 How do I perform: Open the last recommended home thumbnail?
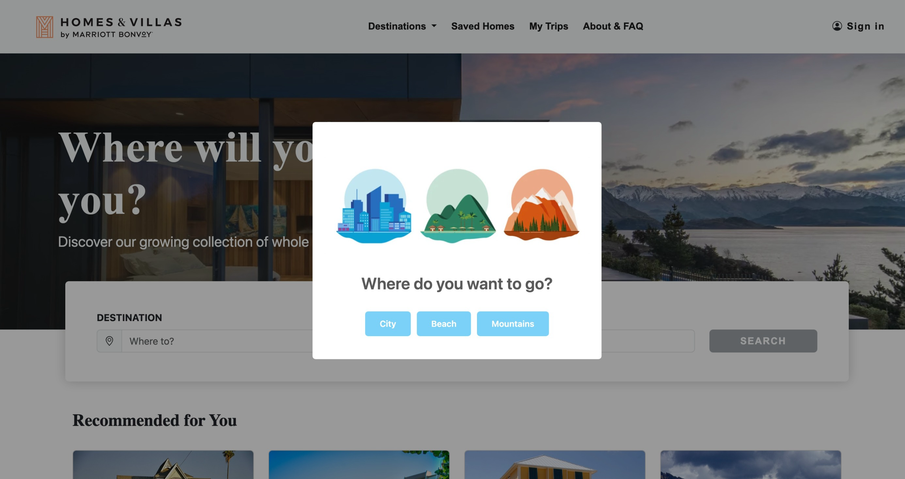coord(751,465)
